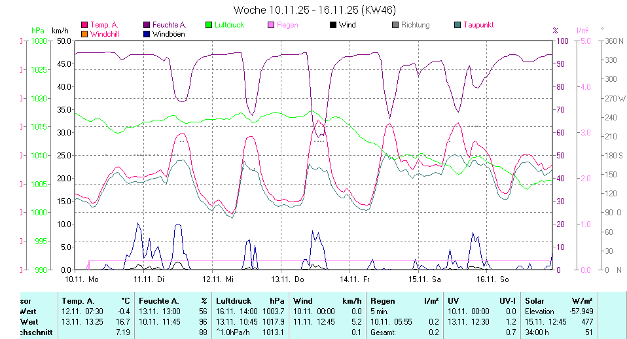Click the 10.11. Mo date label
The height and width of the screenshot is (339, 627).
pyautogui.click(x=81, y=279)
